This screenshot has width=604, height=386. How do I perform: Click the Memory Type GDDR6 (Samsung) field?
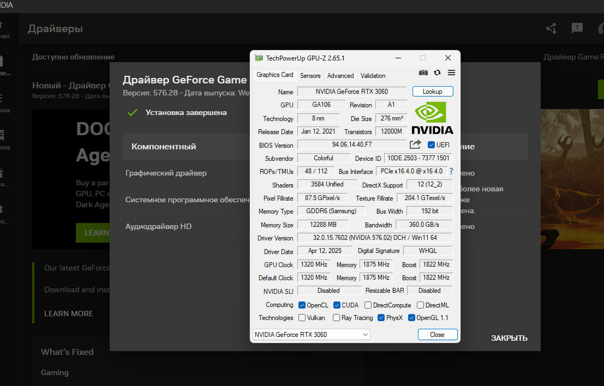pyautogui.click(x=331, y=211)
